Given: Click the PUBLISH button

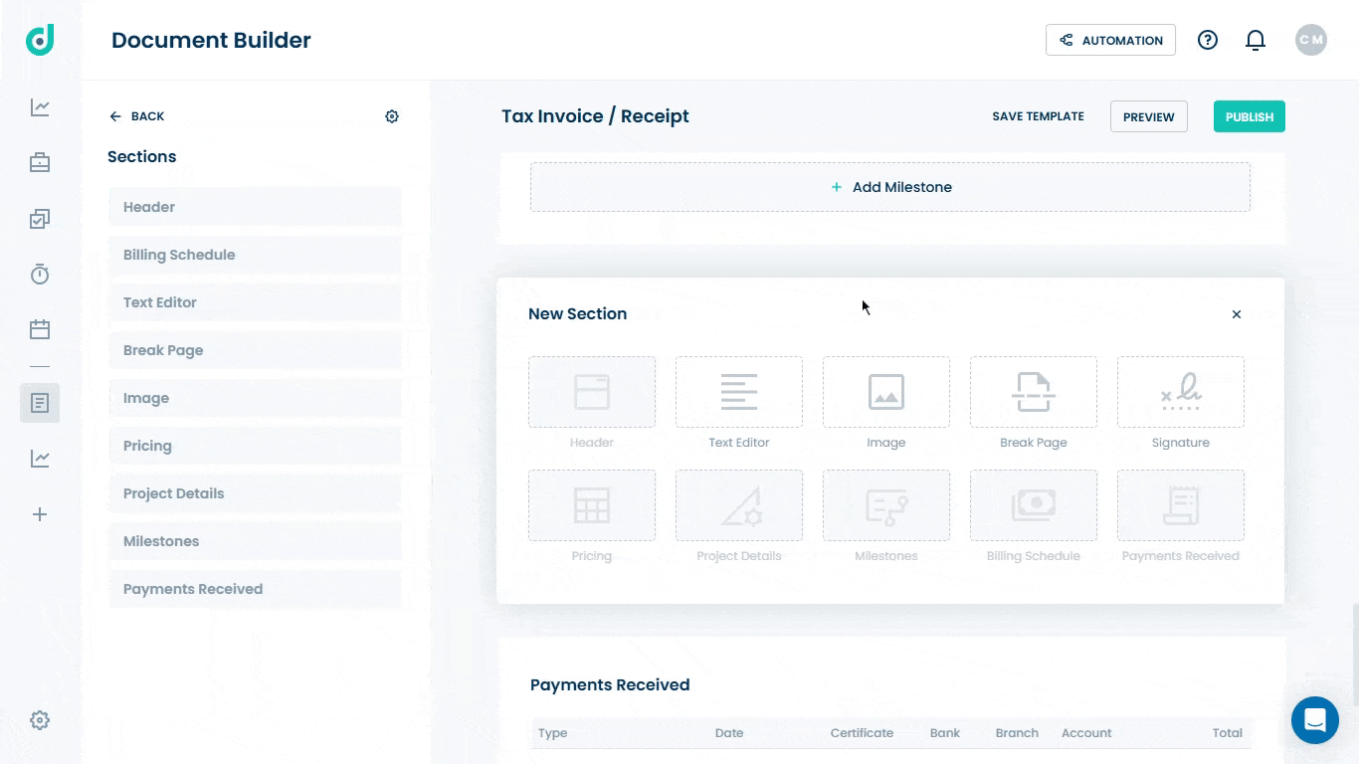Looking at the screenshot, I should tap(1250, 116).
